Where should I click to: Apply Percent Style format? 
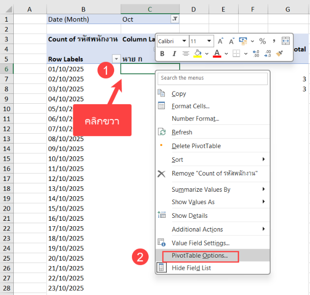coord(262,41)
